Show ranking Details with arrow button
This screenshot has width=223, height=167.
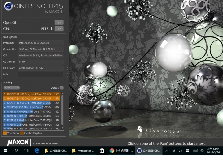coord(62,88)
